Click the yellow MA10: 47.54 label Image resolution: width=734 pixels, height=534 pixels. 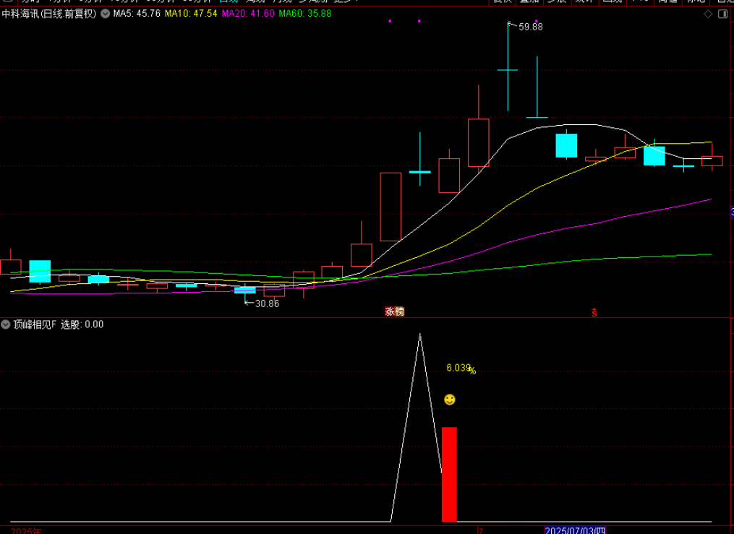click(191, 14)
